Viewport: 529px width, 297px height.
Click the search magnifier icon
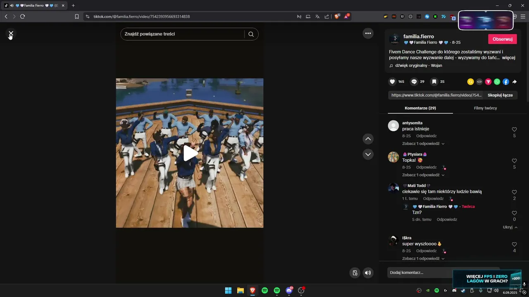click(x=251, y=34)
